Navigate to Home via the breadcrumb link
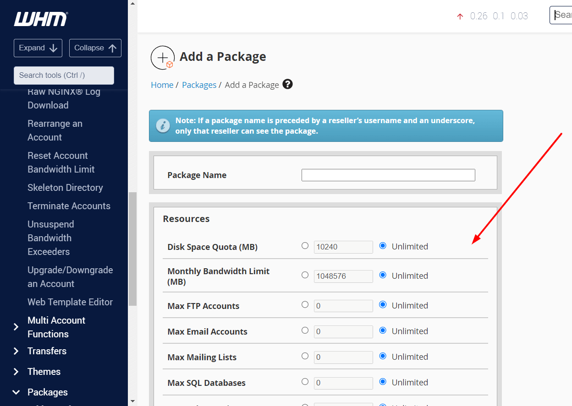The width and height of the screenshot is (572, 406). tap(162, 84)
